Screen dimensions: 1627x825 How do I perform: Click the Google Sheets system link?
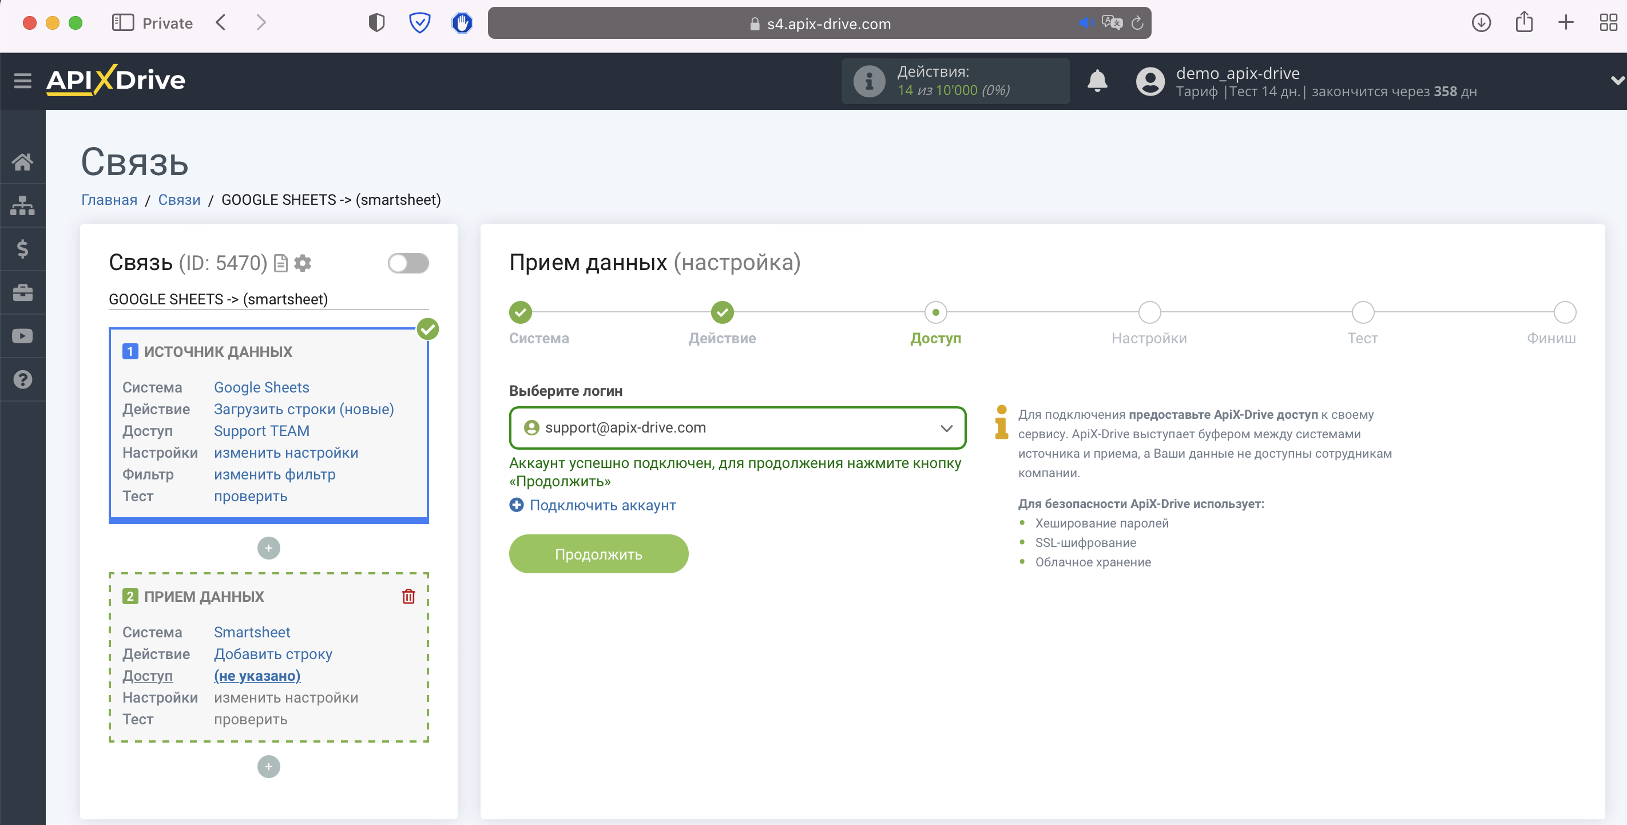[x=261, y=387]
